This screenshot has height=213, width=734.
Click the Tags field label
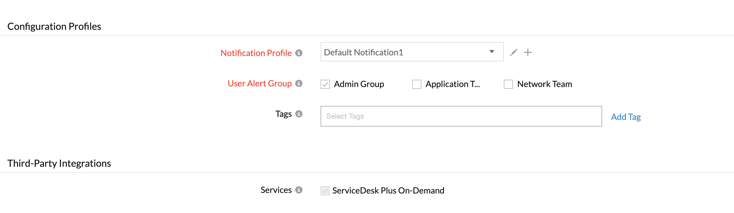tap(283, 114)
